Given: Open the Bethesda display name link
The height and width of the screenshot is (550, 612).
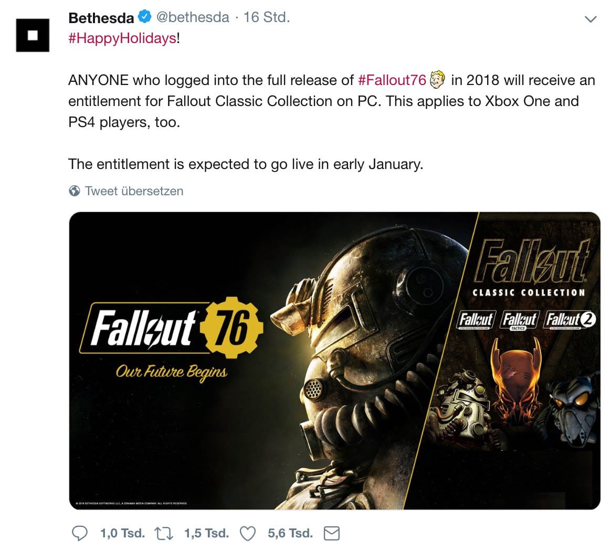Looking at the screenshot, I should (101, 17).
